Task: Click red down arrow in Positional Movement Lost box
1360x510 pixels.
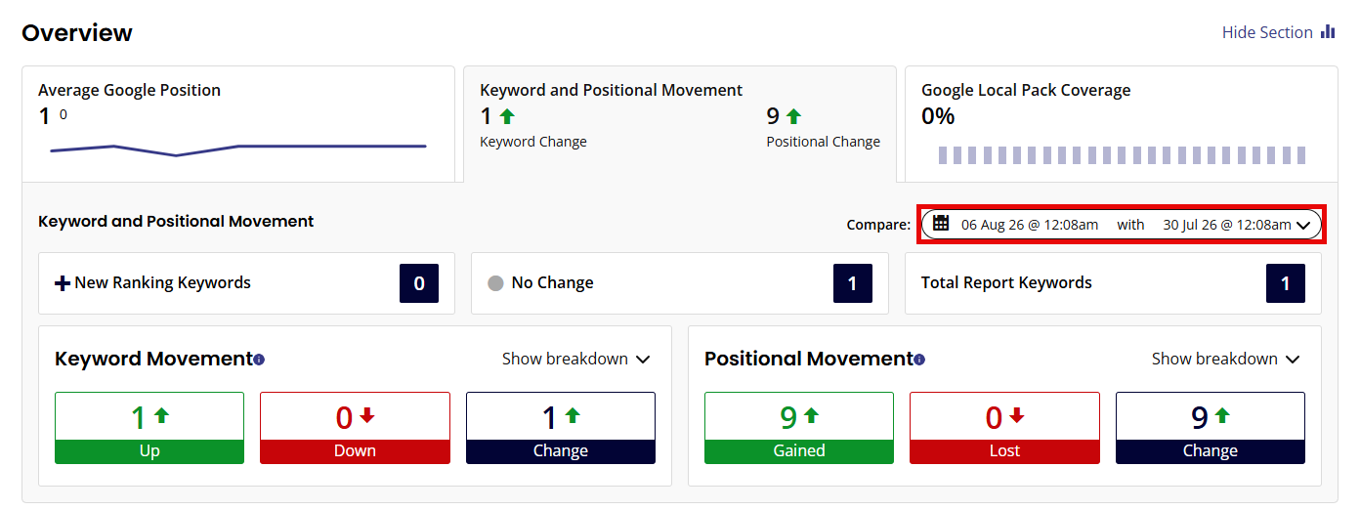Action: click(x=1017, y=415)
